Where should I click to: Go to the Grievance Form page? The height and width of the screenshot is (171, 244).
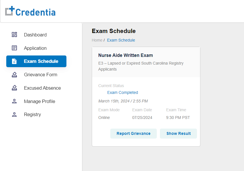tap(36, 75)
